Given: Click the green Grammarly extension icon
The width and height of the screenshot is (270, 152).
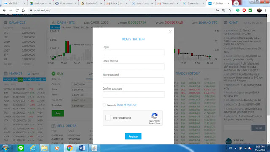Looking at the screenshot, I should coord(238,10).
